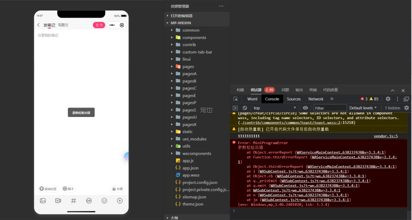The height and width of the screenshot is (220, 412).
Task: Open the top context selector dropdown
Action: (274, 108)
